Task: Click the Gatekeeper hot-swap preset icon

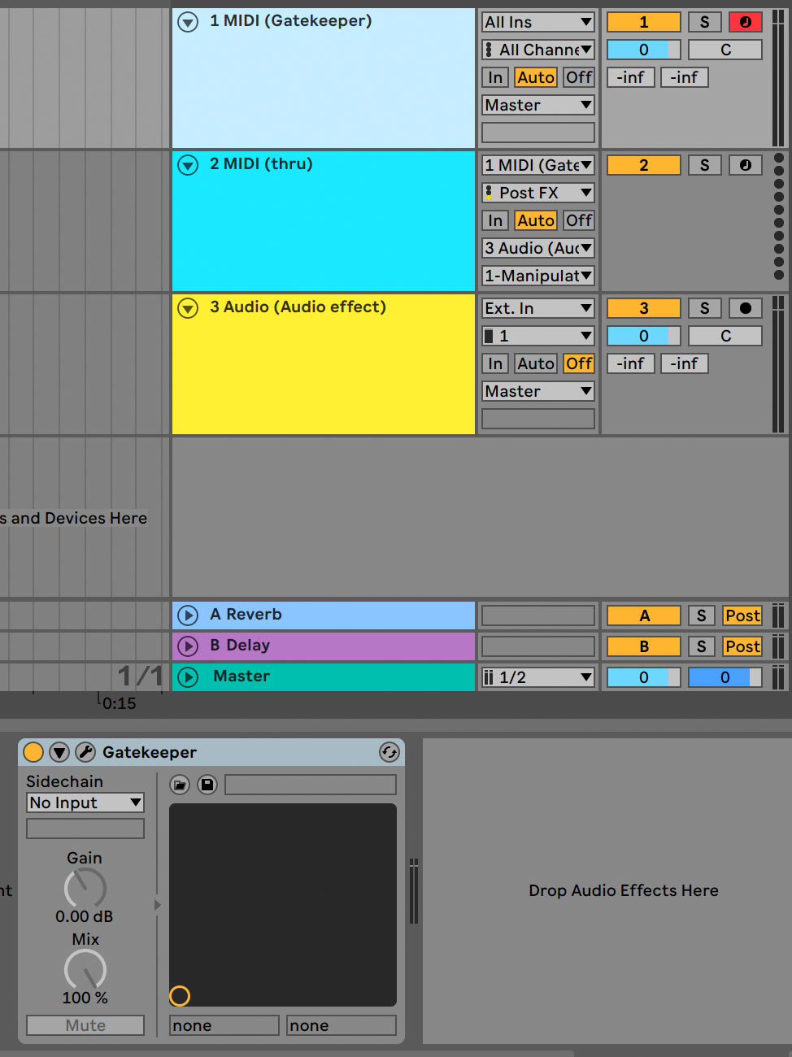Action: pos(389,752)
